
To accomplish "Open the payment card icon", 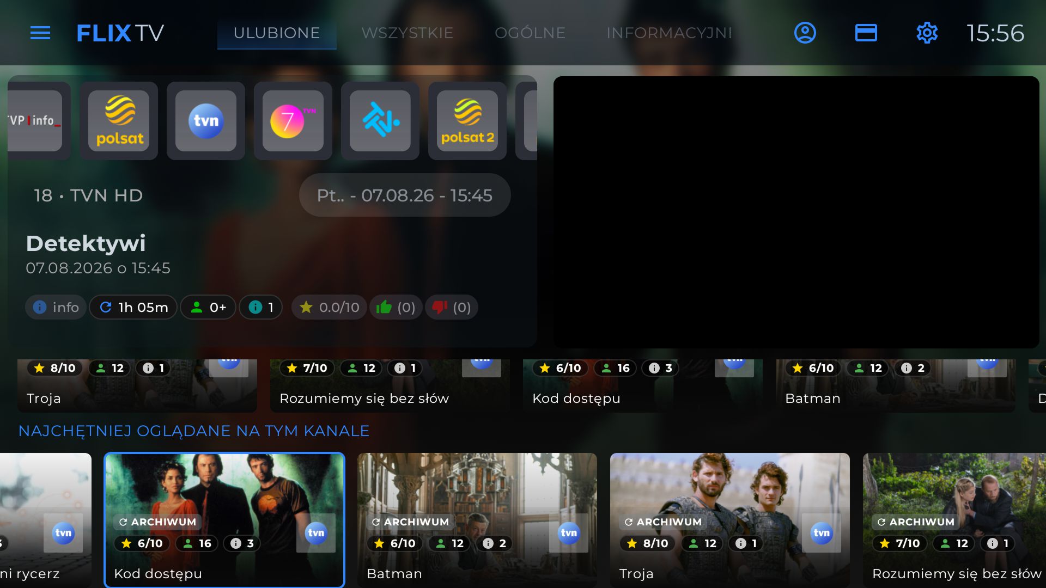I will pyautogui.click(x=866, y=33).
